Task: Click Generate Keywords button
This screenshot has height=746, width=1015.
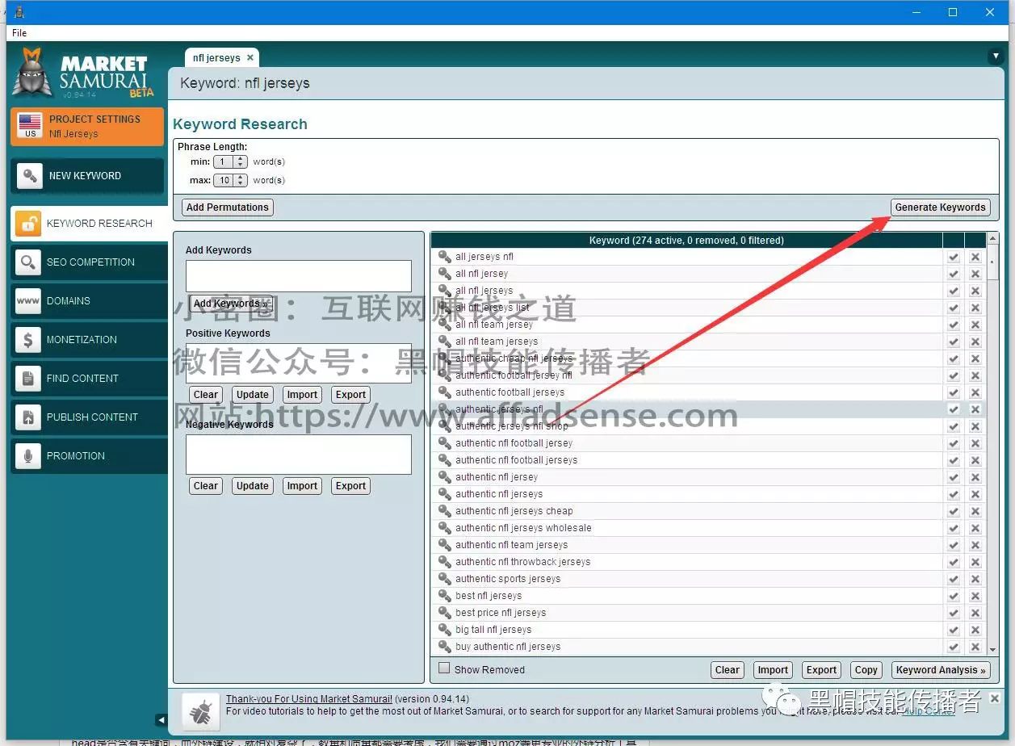Action: pyautogui.click(x=940, y=207)
